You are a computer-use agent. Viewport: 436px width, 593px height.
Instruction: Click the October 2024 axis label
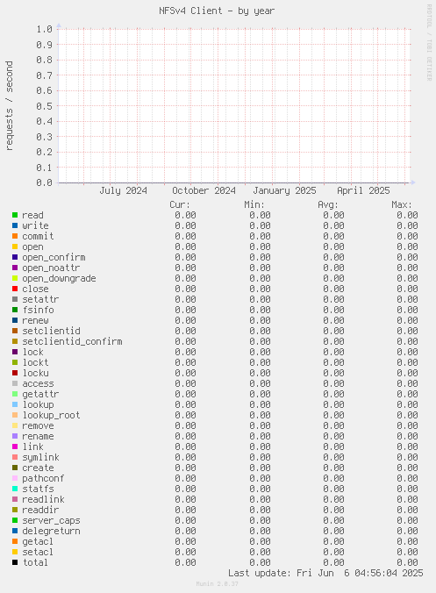pos(204,190)
